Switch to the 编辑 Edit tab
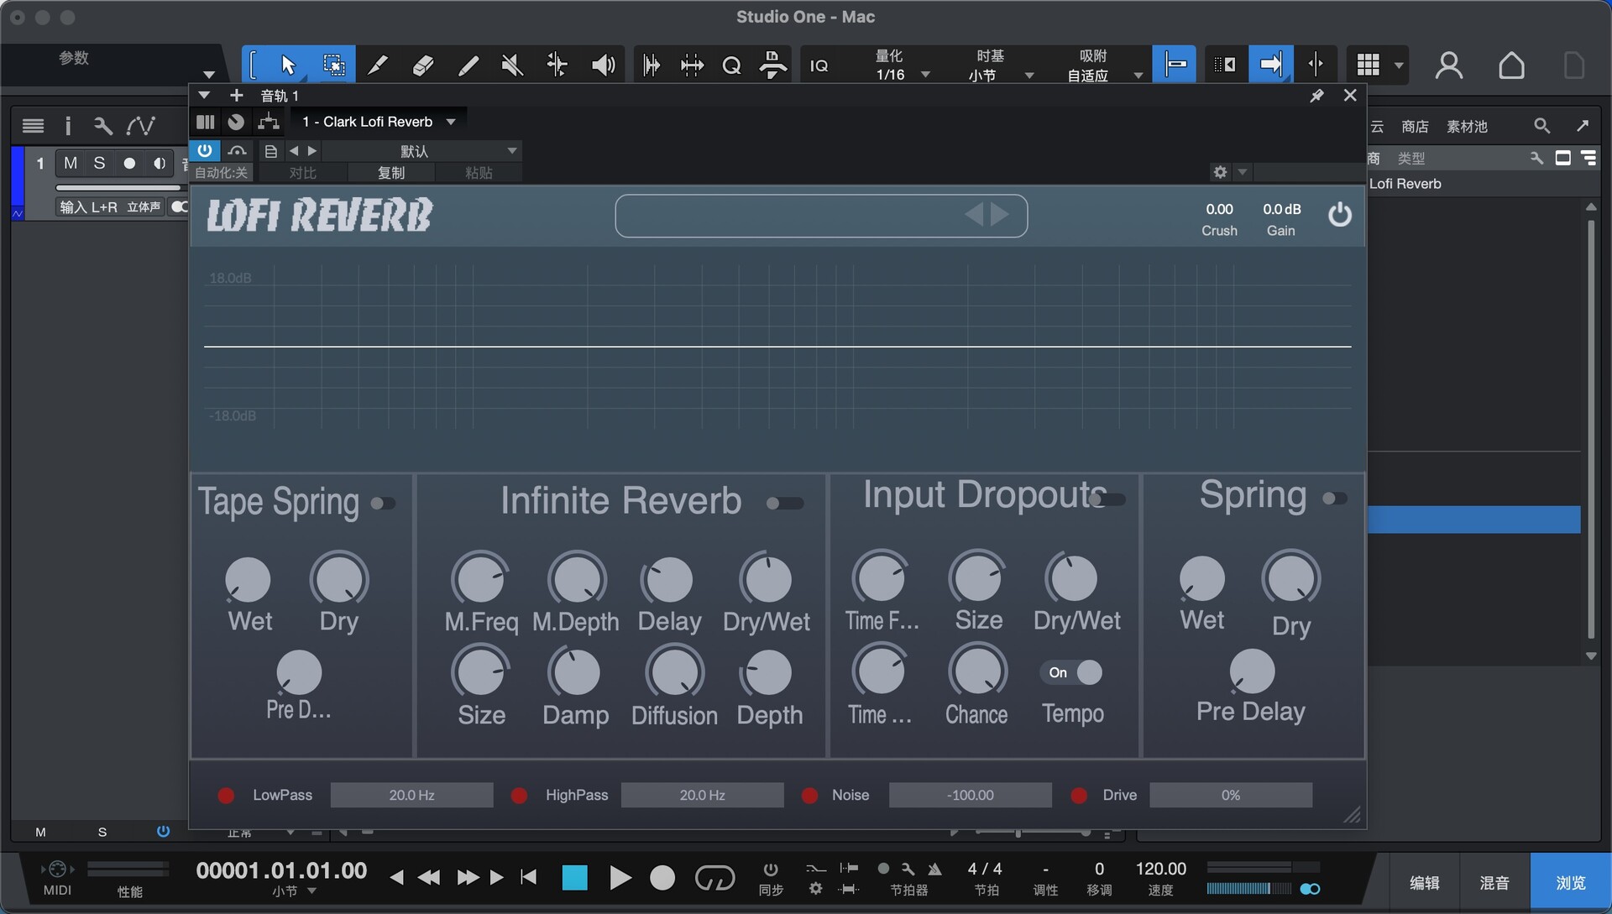The image size is (1612, 914). (x=1424, y=883)
